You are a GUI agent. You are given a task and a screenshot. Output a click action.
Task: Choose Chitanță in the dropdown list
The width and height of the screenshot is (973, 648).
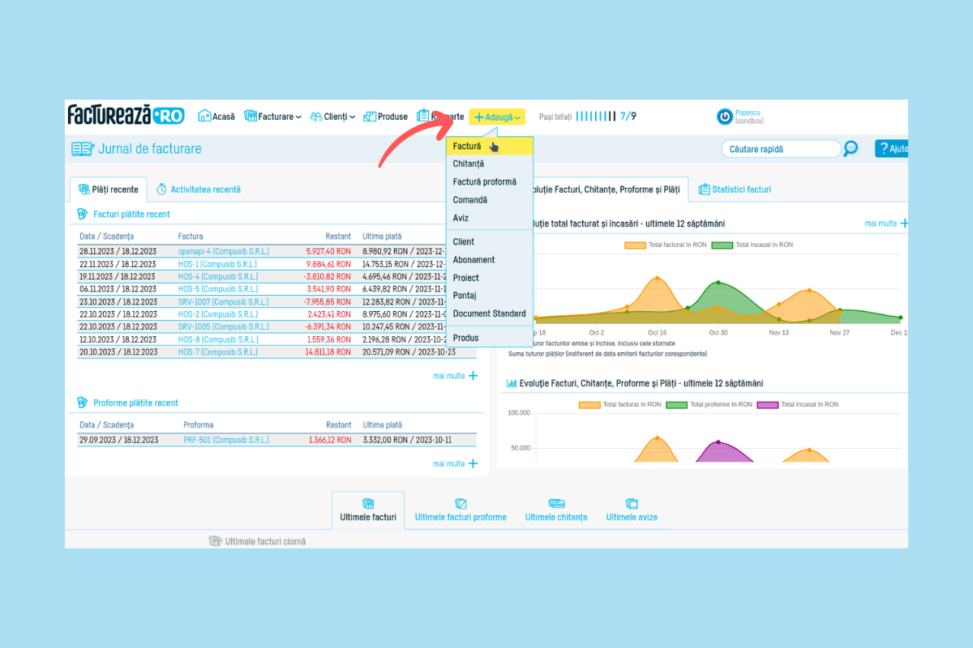coord(469,164)
